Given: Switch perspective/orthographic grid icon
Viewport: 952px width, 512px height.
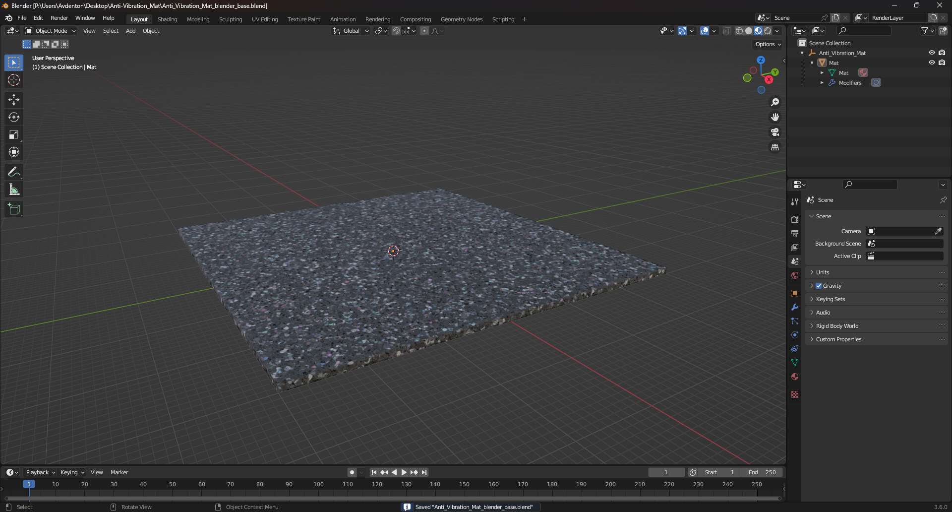Looking at the screenshot, I should pyautogui.click(x=775, y=147).
